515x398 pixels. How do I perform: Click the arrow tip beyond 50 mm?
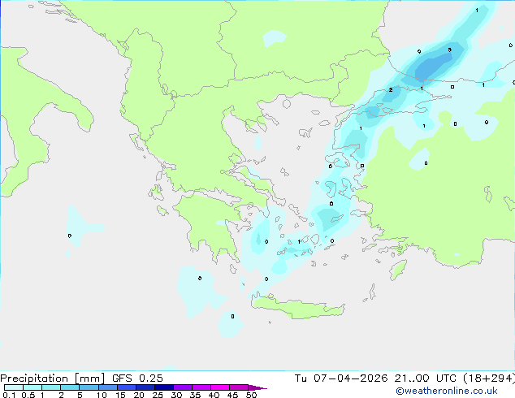[x=259, y=387]
